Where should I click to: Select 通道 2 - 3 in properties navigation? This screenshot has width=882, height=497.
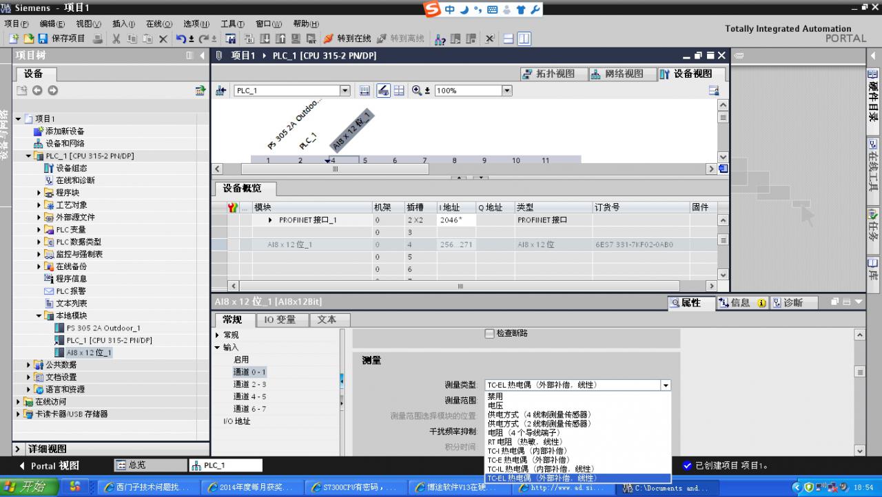(249, 384)
